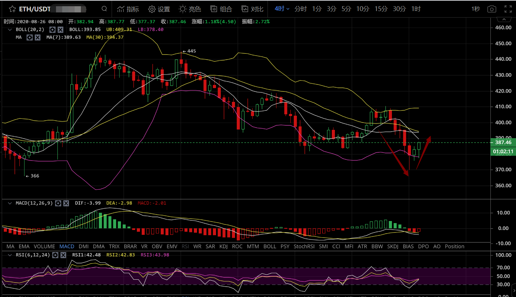Viewport: 516px width, 297px height.
Task: Switch to the 15分 timeframe
Action: tap(381, 9)
